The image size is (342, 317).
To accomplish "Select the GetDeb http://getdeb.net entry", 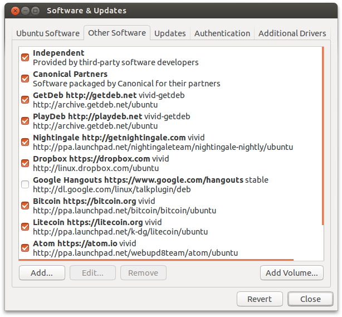I will point(109,100).
